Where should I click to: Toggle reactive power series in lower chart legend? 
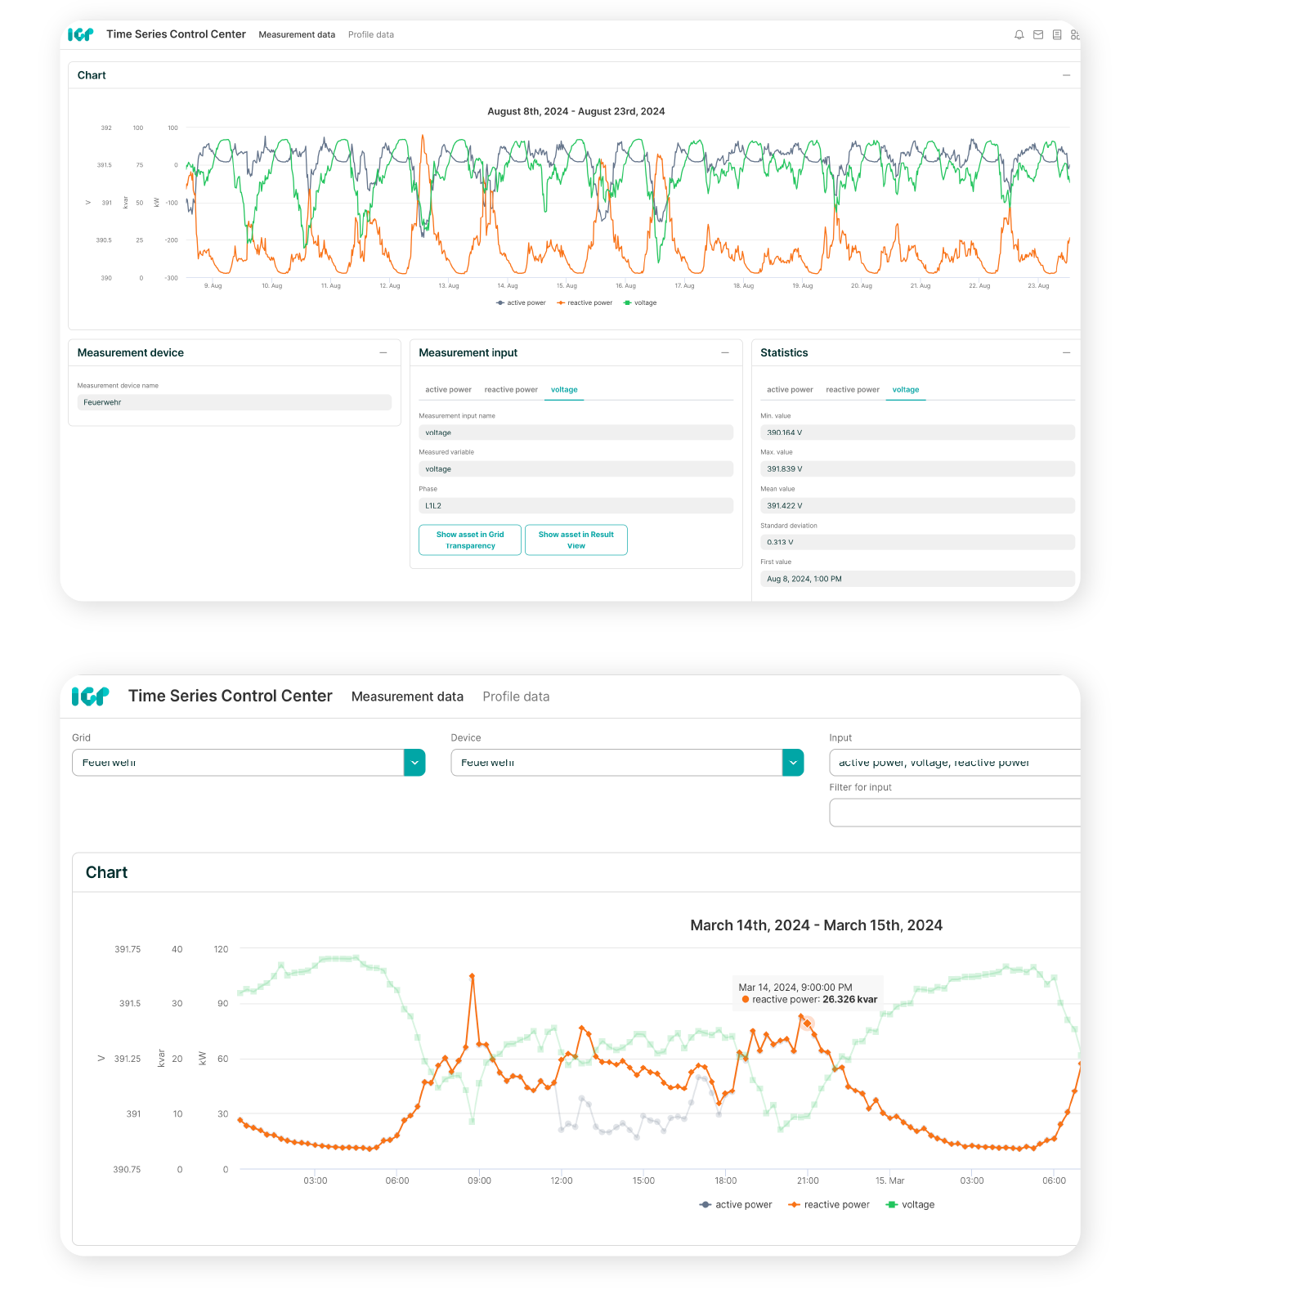(x=829, y=1205)
